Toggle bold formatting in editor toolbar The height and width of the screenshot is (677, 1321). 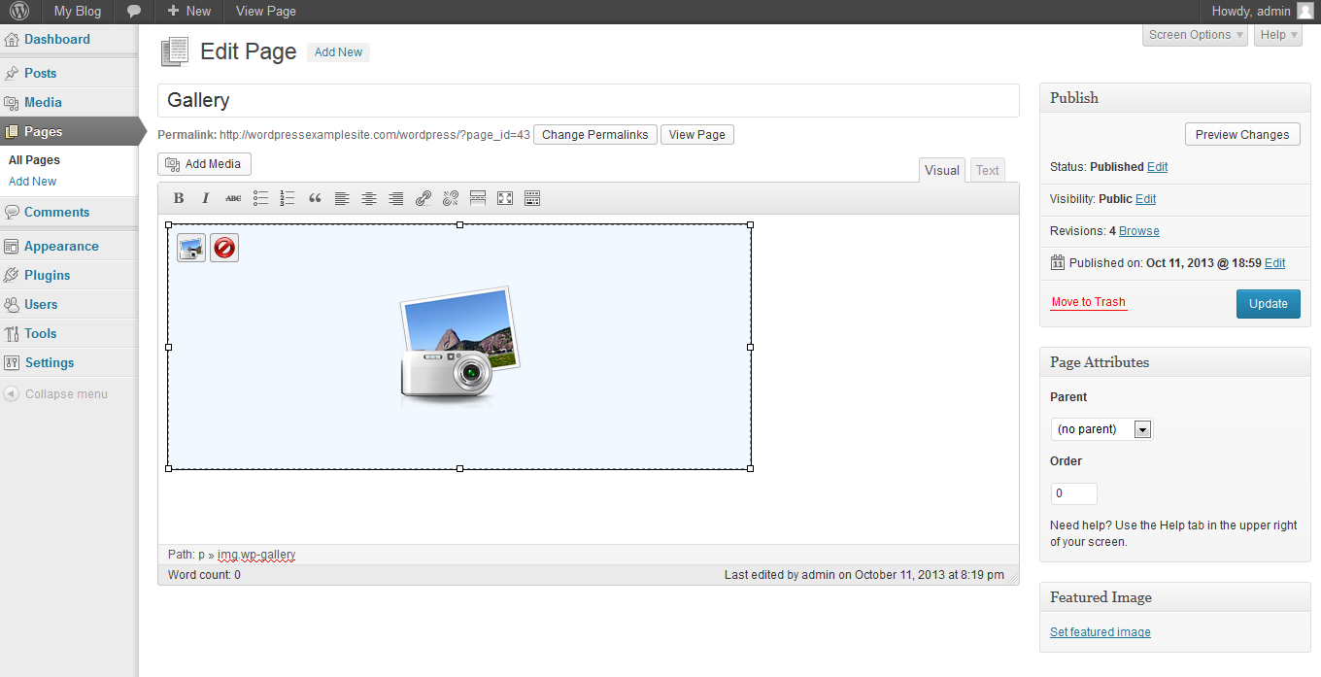click(x=179, y=198)
